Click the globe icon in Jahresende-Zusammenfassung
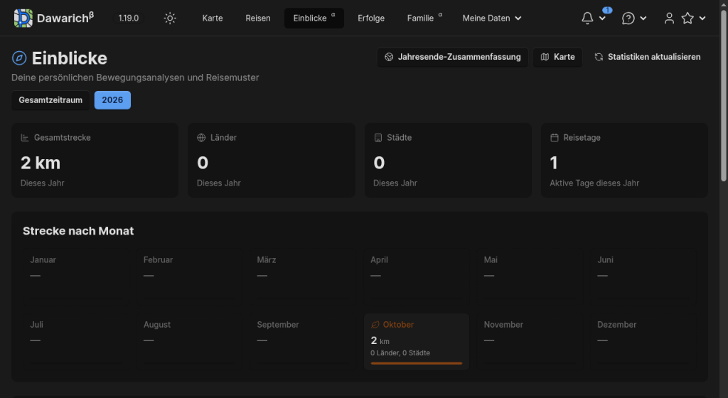 pos(389,57)
